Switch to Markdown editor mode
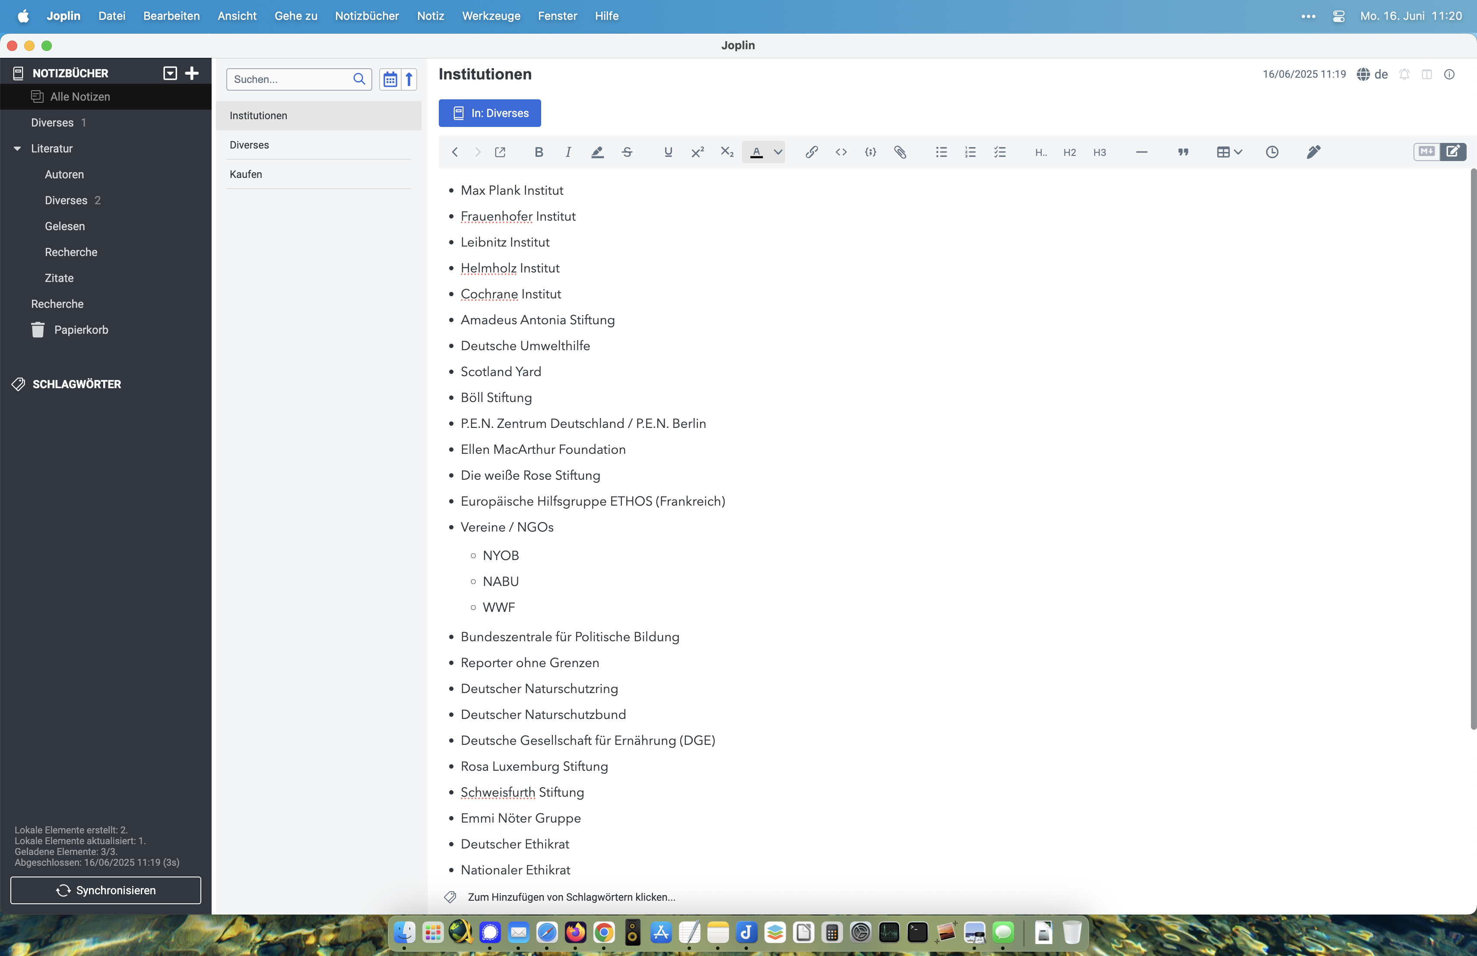 point(1427,152)
